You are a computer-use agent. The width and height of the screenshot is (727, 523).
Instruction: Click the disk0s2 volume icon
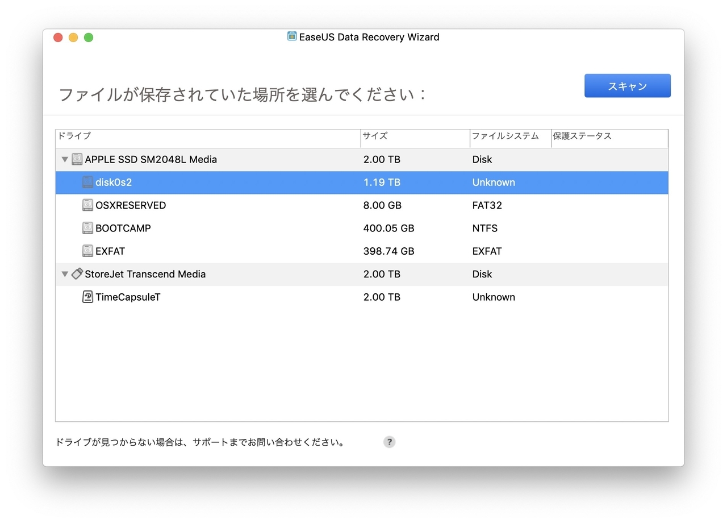tap(87, 182)
